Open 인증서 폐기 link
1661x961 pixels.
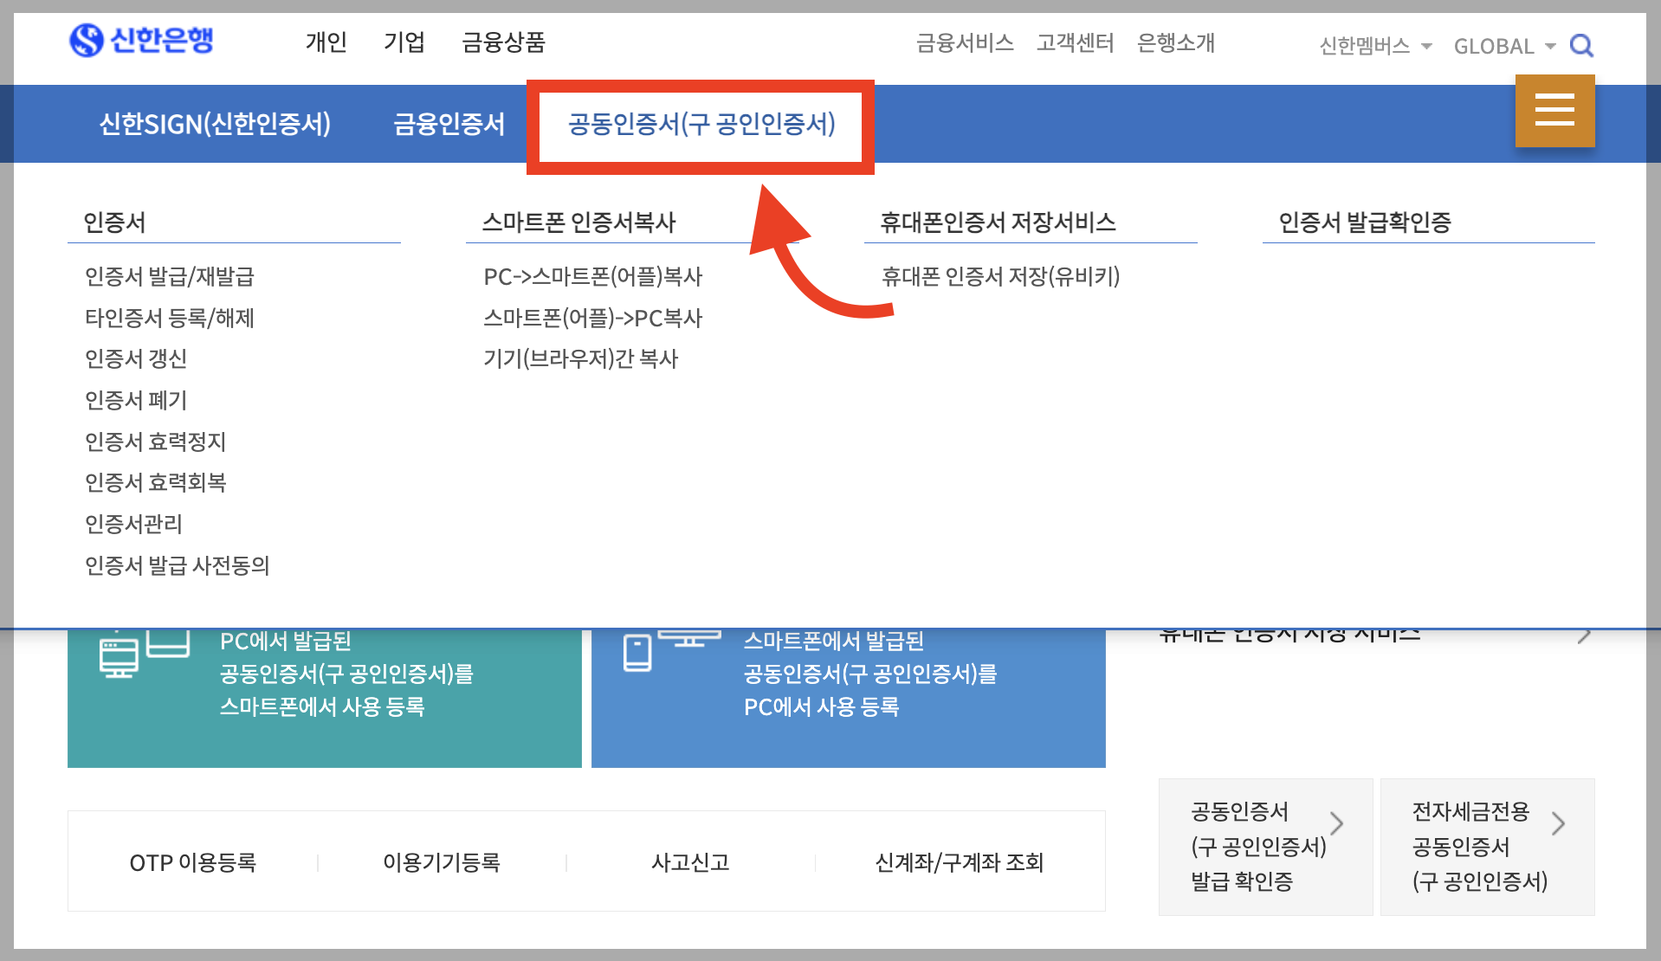click(x=136, y=400)
